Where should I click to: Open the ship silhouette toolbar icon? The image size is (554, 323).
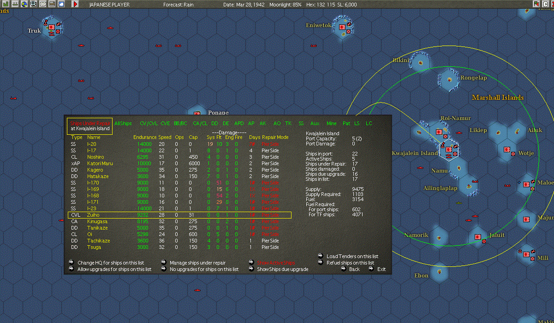(x=14, y=4)
